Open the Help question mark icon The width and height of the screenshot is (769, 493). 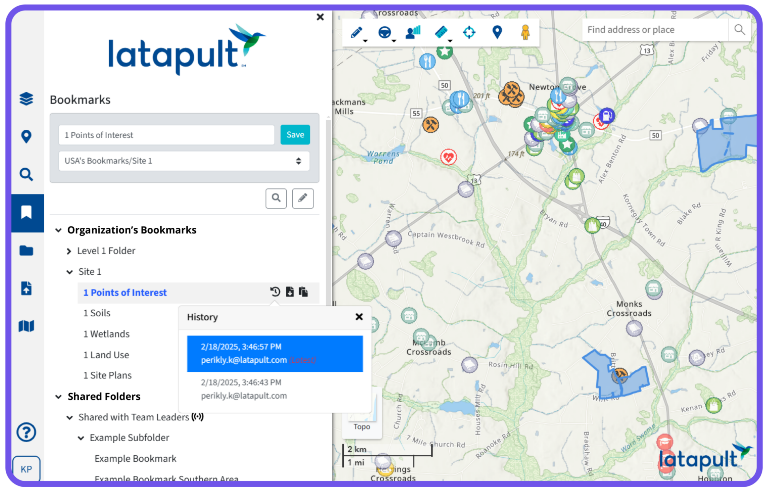(26, 432)
